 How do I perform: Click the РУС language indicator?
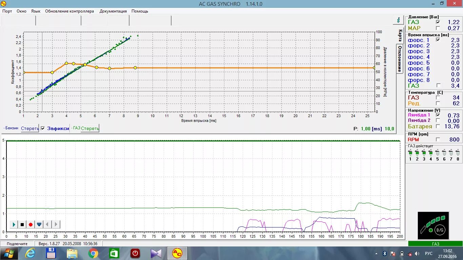click(x=429, y=253)
